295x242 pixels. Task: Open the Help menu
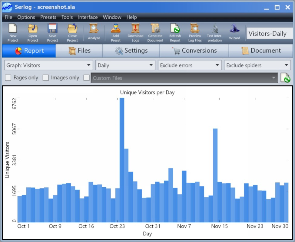pos(131,17)
